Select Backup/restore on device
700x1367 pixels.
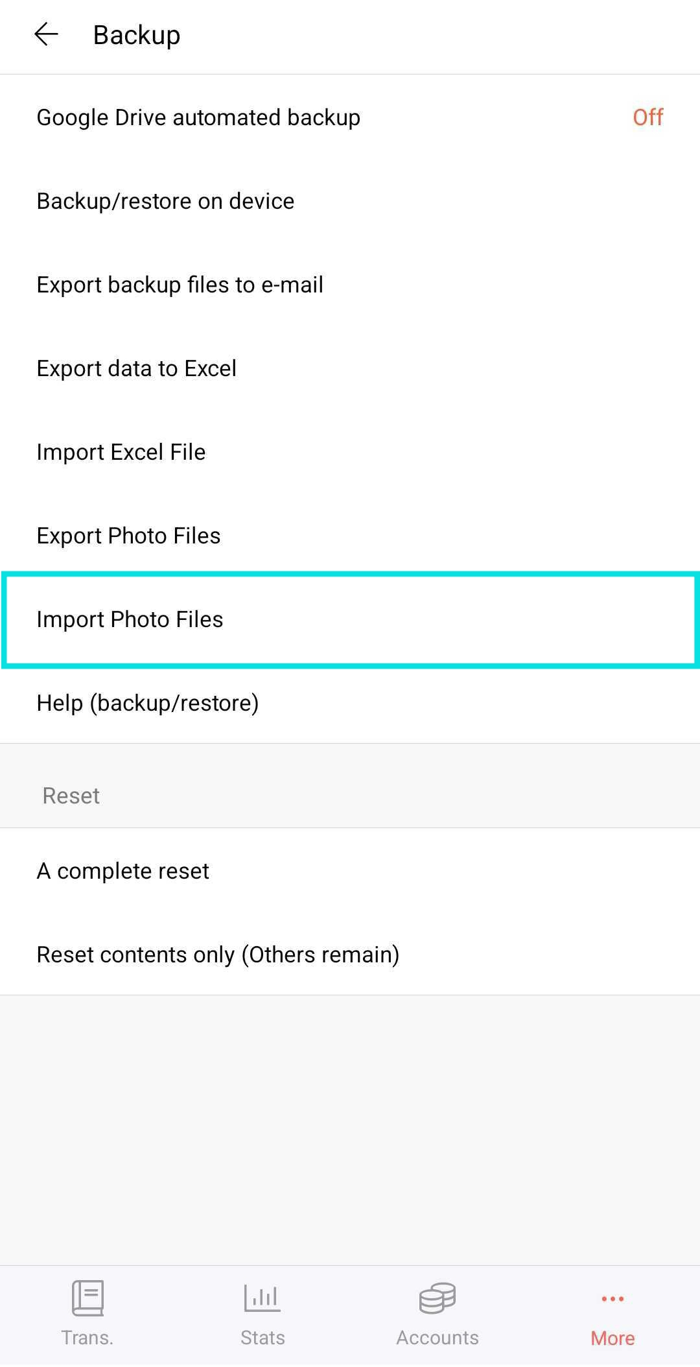click(x=350, y=201)
